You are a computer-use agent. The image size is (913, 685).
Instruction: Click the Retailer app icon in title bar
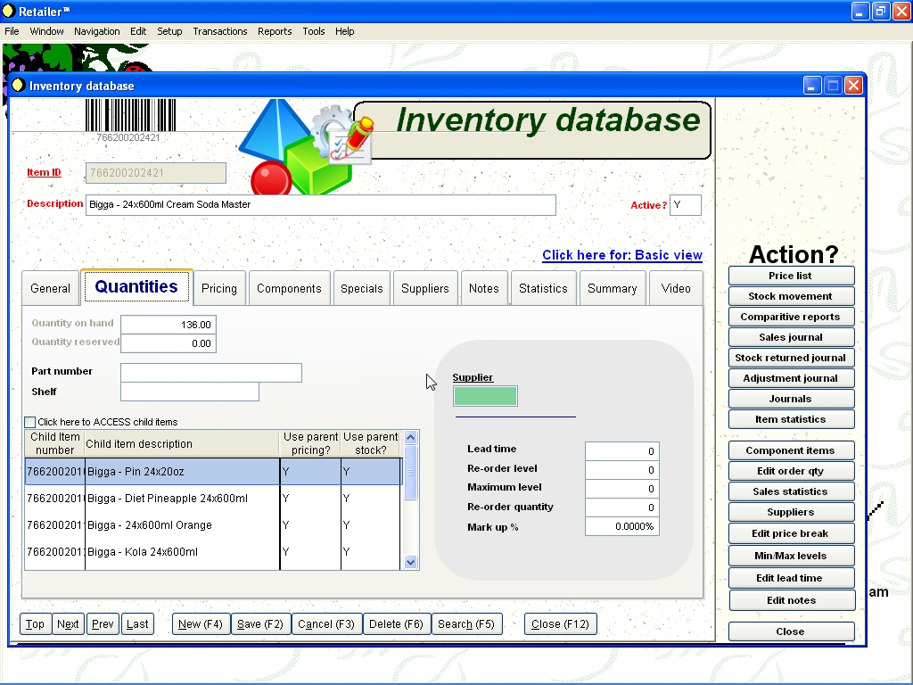[x=9, y=11]
